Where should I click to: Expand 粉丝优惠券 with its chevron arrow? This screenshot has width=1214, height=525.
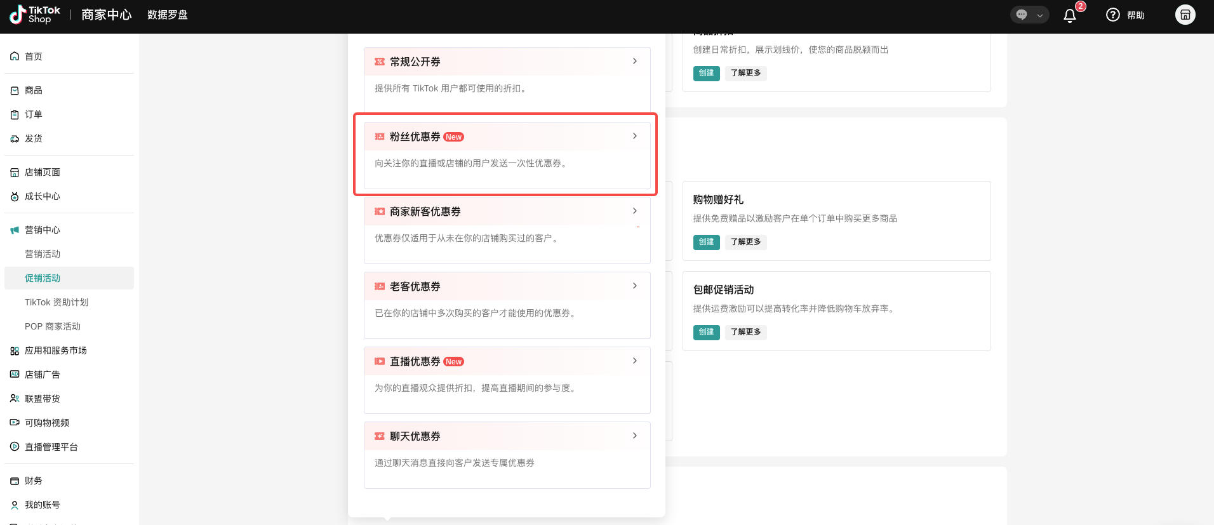pyautogui.click(x=634, y=136)
